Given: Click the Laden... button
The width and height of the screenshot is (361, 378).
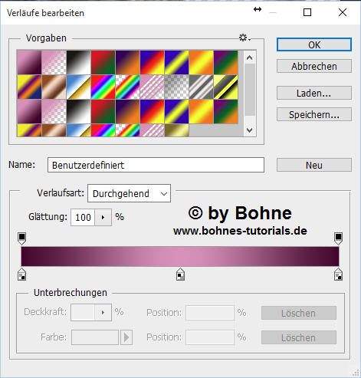Looking at the screenshot, I should tap(314, 93).
